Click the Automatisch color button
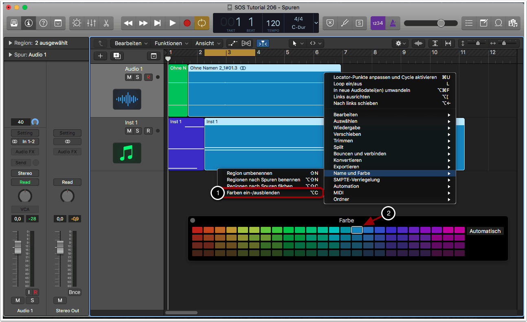This screenshot has height=322, width=527. (x=485, y=231)
